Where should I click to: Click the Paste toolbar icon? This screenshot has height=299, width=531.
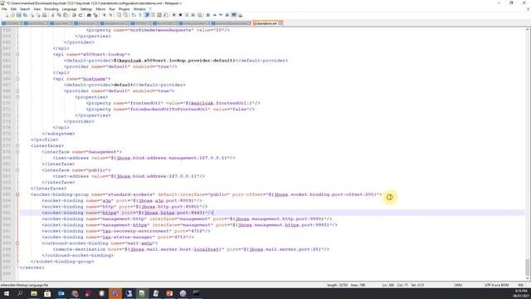click(66, 15)
